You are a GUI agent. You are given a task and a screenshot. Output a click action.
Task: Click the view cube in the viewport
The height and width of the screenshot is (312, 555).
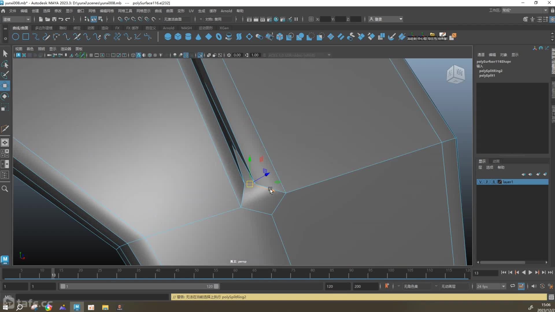(456, 74)
